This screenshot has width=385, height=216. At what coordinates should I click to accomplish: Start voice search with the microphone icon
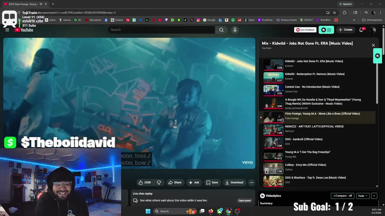(x=235, y=30)
